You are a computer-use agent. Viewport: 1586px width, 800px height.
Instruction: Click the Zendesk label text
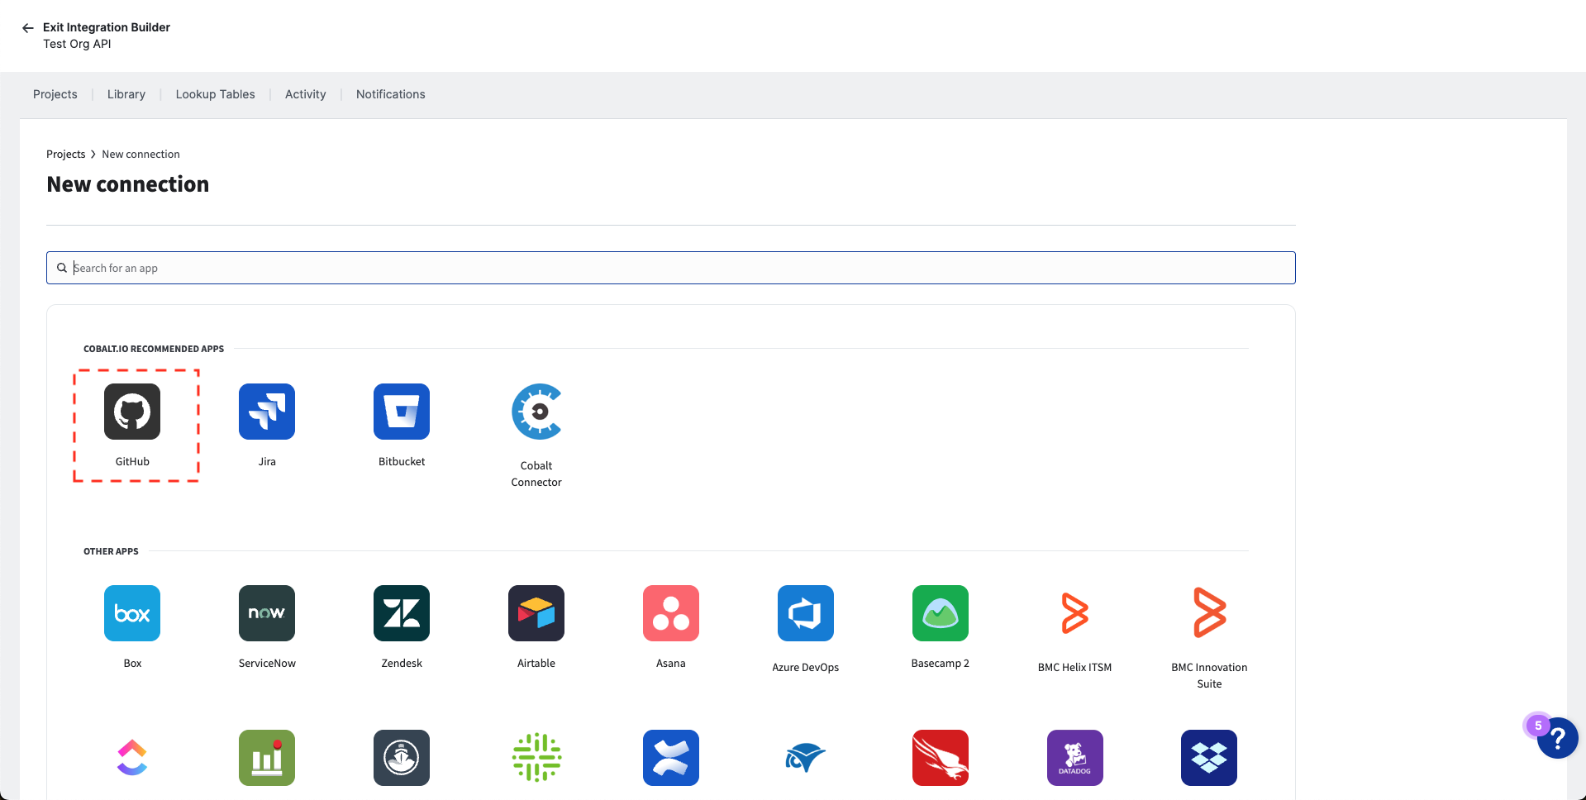point(402,664)
